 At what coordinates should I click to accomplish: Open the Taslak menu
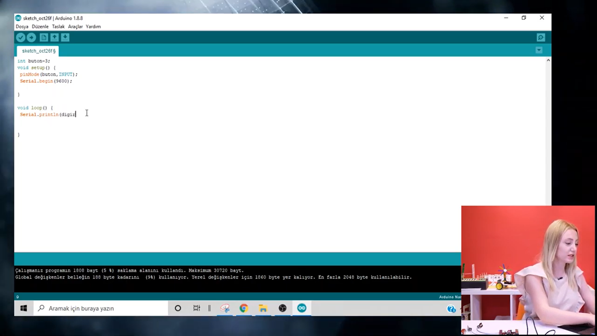click(58, 26)
